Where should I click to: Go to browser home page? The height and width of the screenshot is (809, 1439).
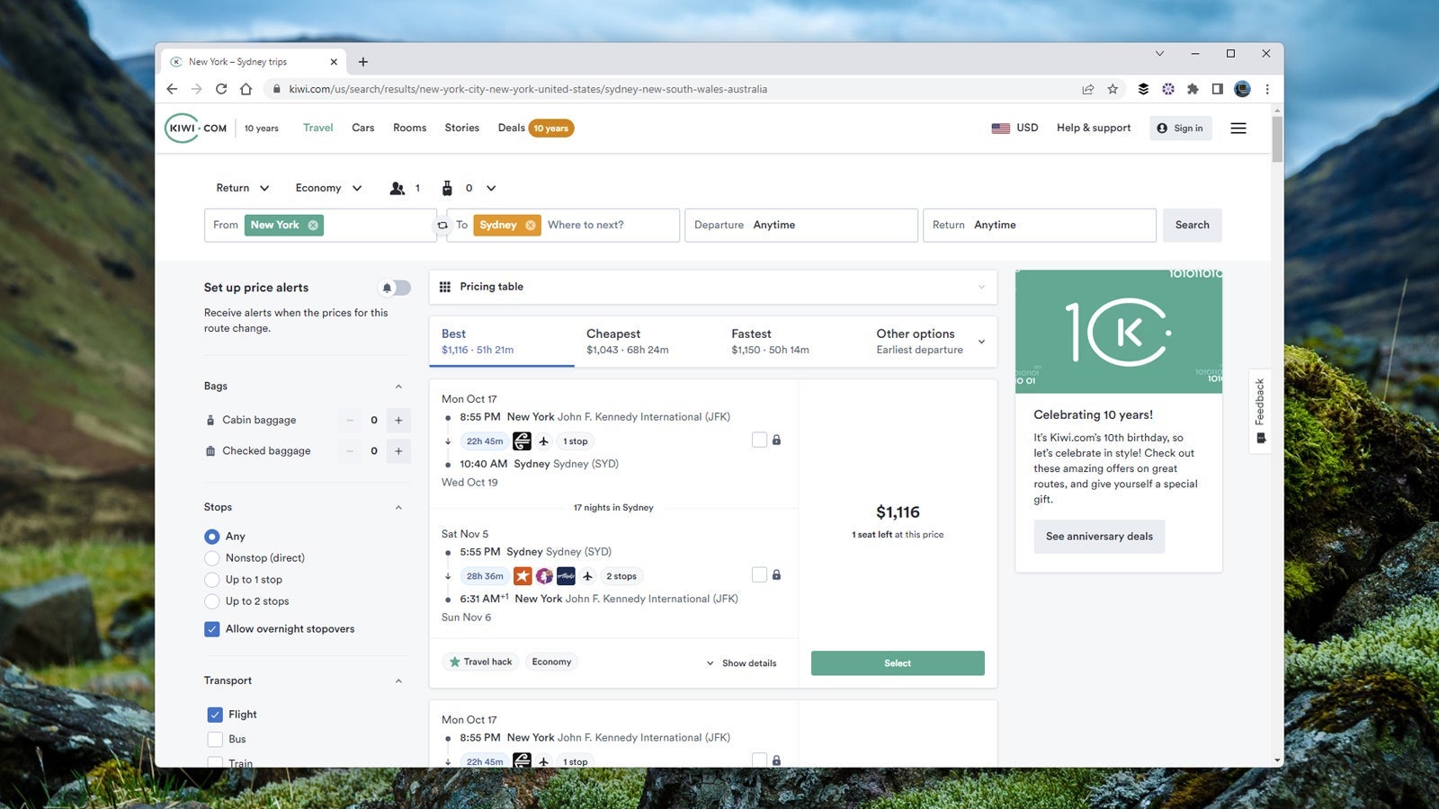point(246,89)
